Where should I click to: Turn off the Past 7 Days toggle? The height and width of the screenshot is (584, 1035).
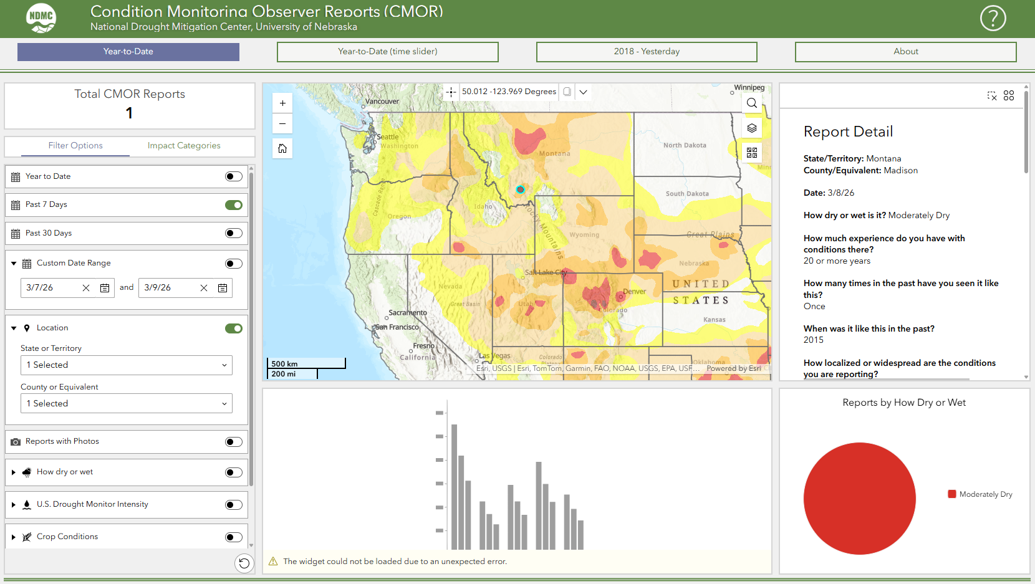(234, 205)
